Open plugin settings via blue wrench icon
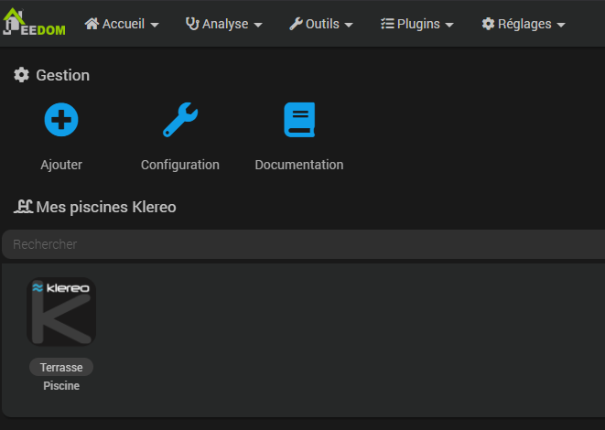This screenshot has width=605, height=430. 180,120
